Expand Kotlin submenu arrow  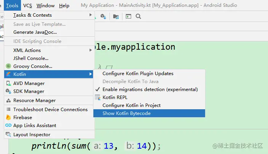point(91,74)
